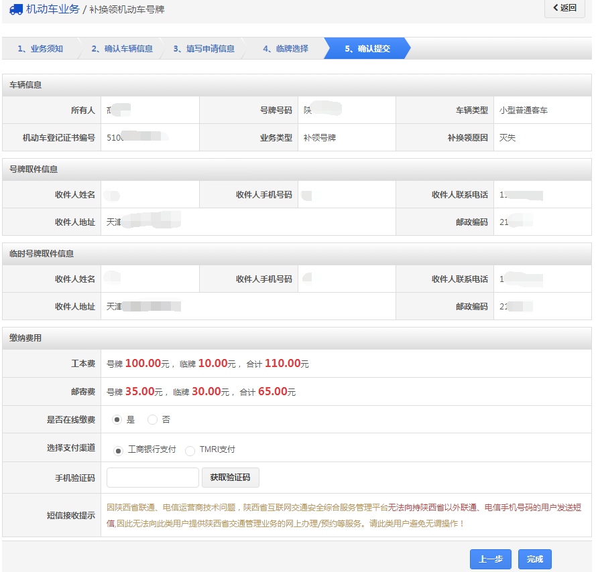
Task: Click 获取验证码 to request code
Action: coord(230,478)
